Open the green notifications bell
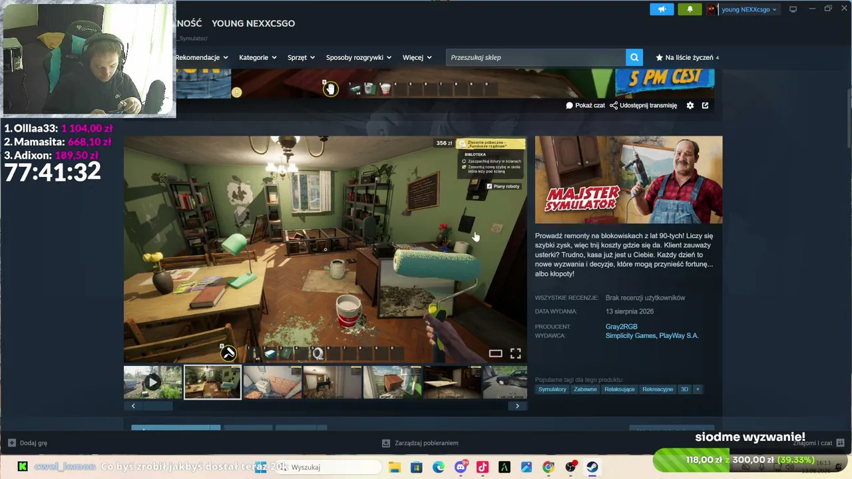This screenshot has height=479, width=852. point(690,9)
